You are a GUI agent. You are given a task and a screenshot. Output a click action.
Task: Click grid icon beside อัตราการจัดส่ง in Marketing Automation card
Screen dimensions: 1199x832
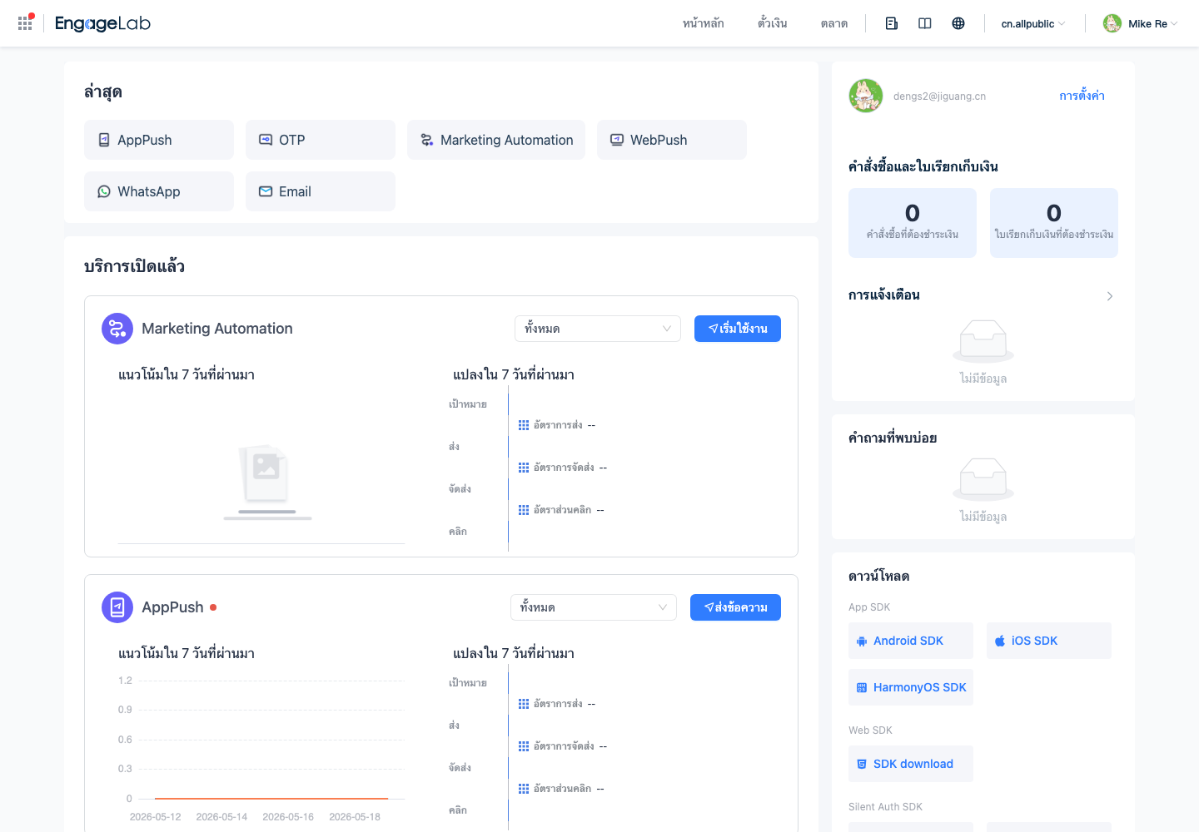[524, 468]
